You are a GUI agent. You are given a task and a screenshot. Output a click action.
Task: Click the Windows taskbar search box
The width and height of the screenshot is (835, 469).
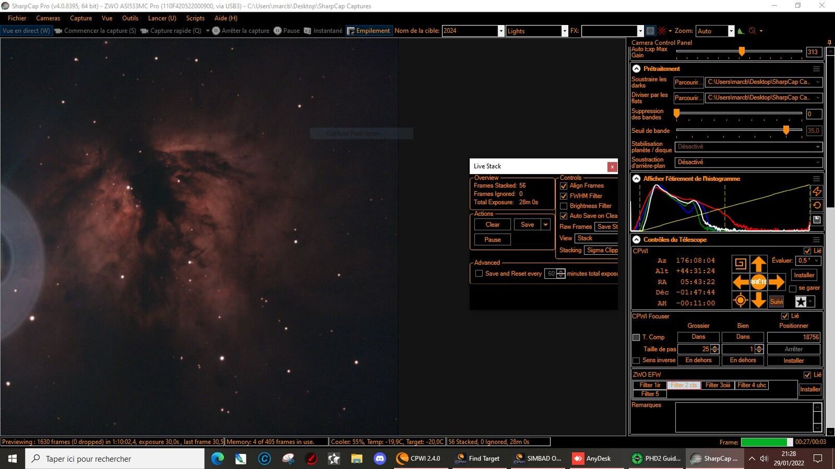click(116, 458)
